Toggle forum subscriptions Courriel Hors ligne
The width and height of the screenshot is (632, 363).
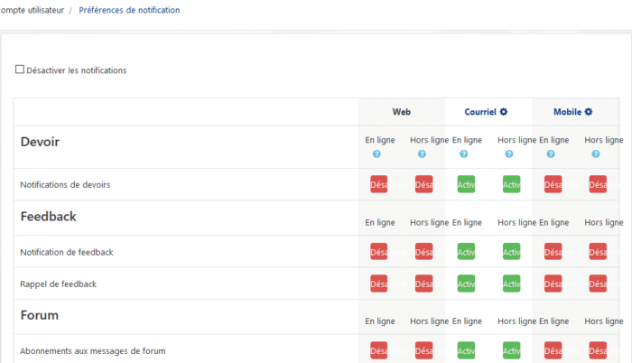[x=512, y=350]
